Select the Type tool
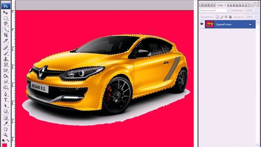261x147 pixels. 5,100
